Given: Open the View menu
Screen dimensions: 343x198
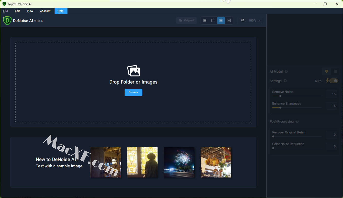Looking at the screenshot, I should tap(30, 11).
